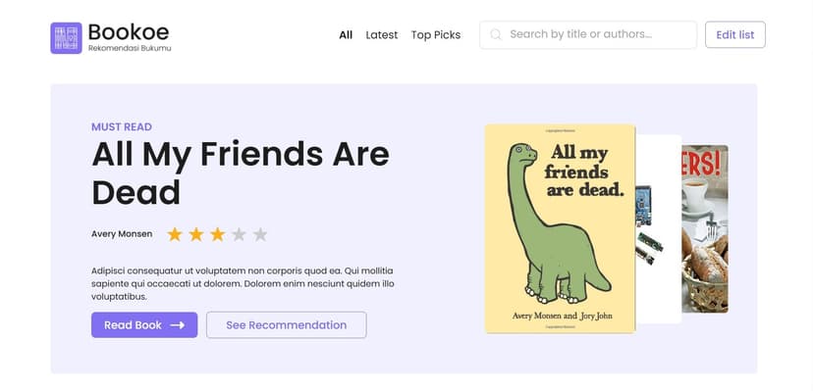Switch to the Latest tab
The height and width of the screenshot is (391, 813).
382,34
